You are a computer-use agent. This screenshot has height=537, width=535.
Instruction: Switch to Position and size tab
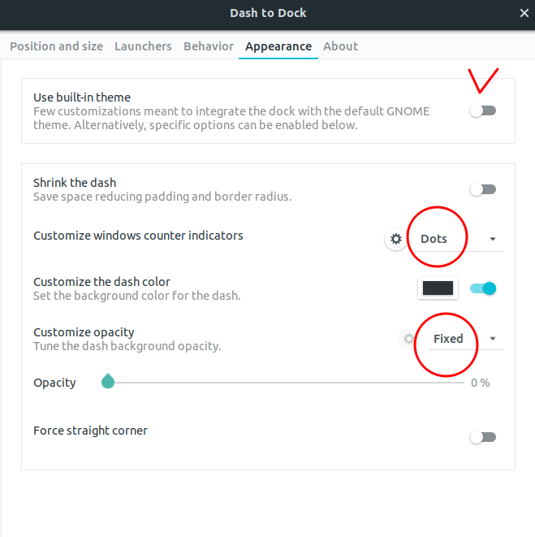click(x=57, y=46)
